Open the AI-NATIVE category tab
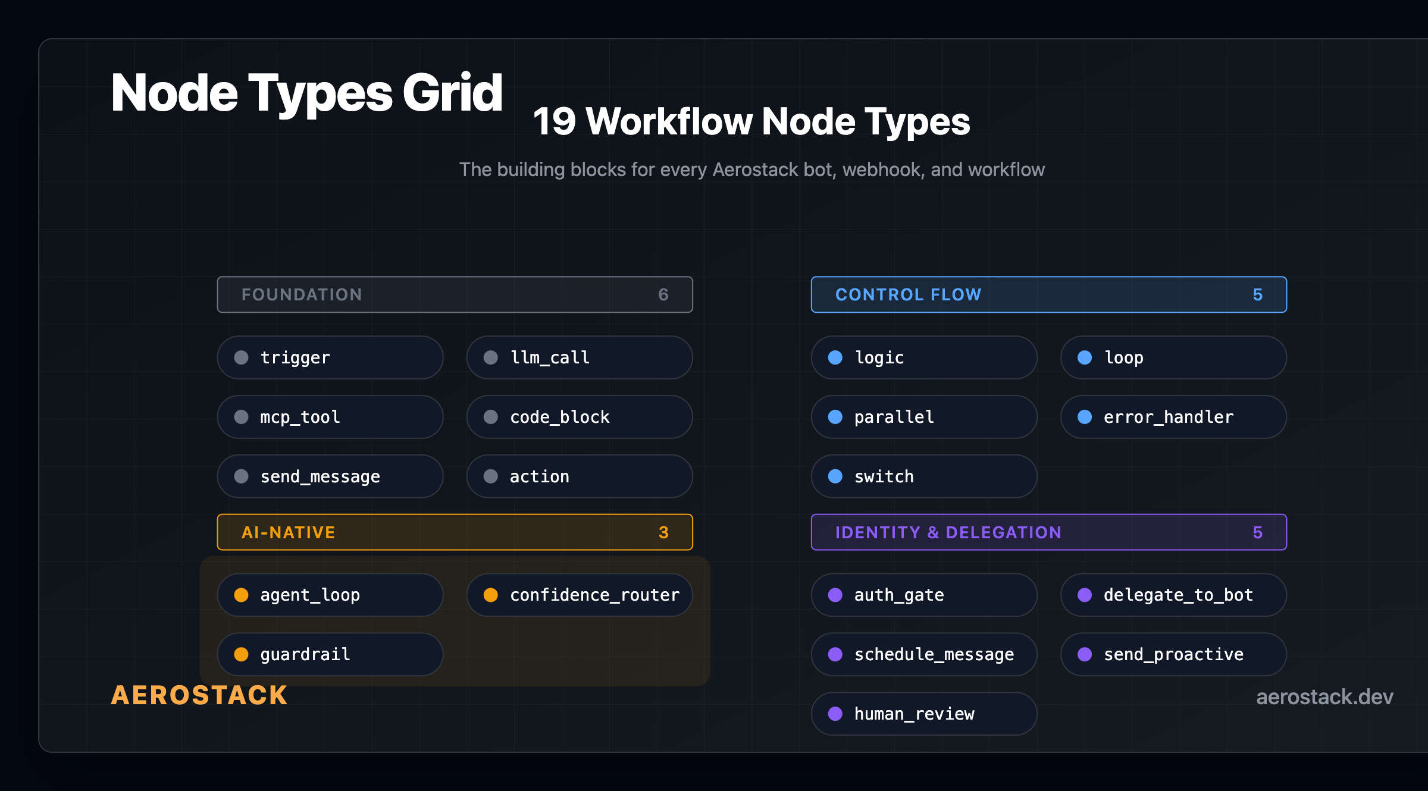Screen dimensions: 1428x791 click(x=455, y=532)
